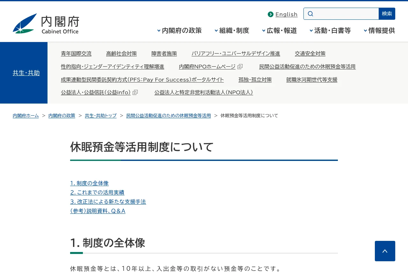This screenshot has height=274, width=408.
Task: Open 公益法人と特定非営利活動法人（NPO法人） link
Action: 204,92
